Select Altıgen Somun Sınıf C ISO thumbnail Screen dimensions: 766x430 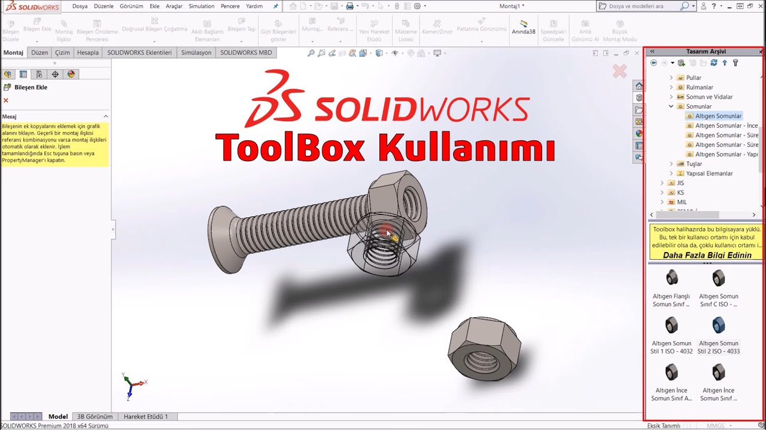pos(719,288)
